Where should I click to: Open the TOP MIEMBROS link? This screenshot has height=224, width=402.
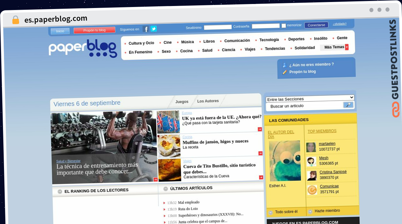pos(322,131)
